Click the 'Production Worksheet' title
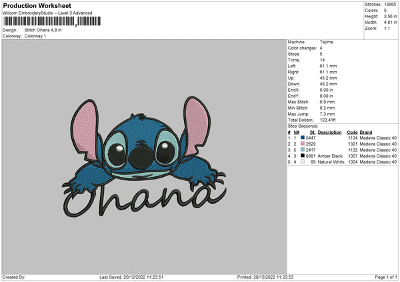Image resolution: width=400 pixels, height=282 pixels. (x=37, y=5)
